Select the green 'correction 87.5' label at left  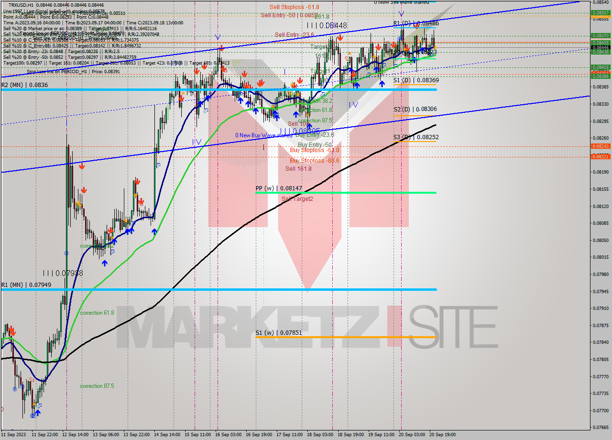(97, 386)
